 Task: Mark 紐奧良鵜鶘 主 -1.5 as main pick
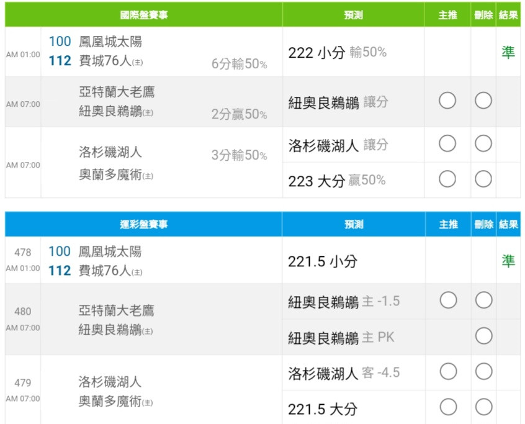(447, 300)
